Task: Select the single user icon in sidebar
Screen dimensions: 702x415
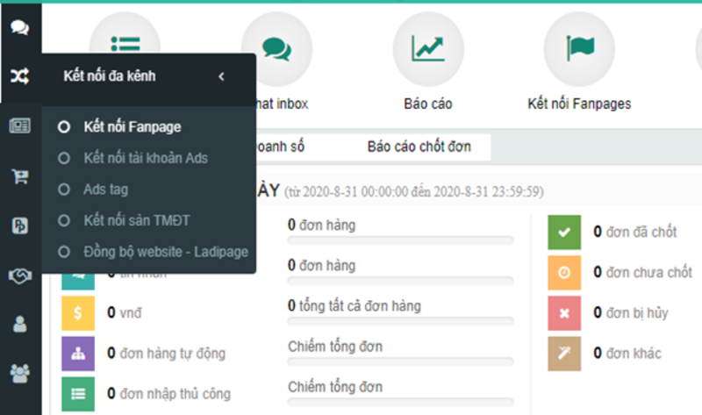Action: tap(19, 325)
